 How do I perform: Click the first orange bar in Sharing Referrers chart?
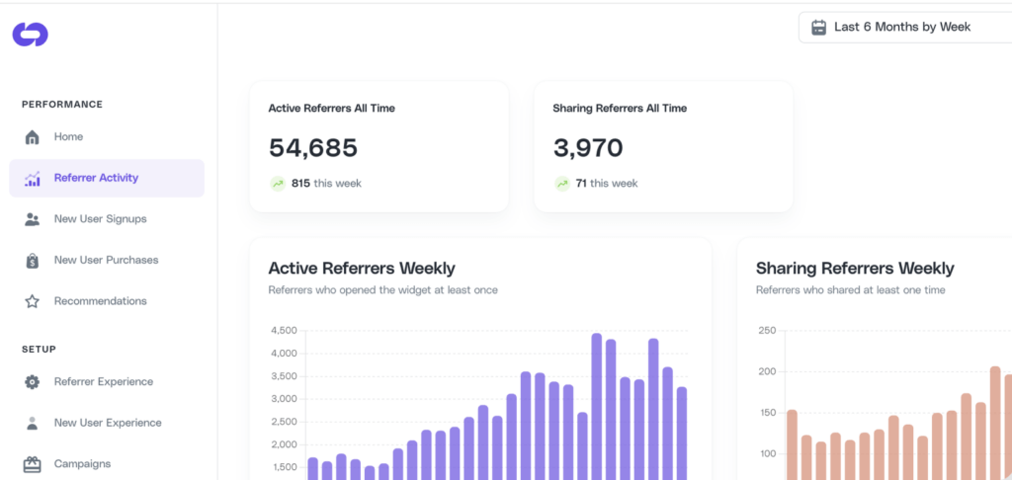coord(792,445)
